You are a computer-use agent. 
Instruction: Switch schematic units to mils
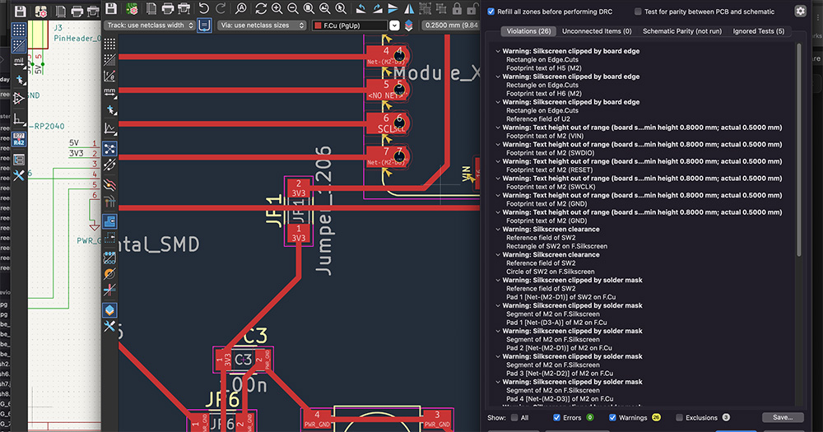pos(19,63)
